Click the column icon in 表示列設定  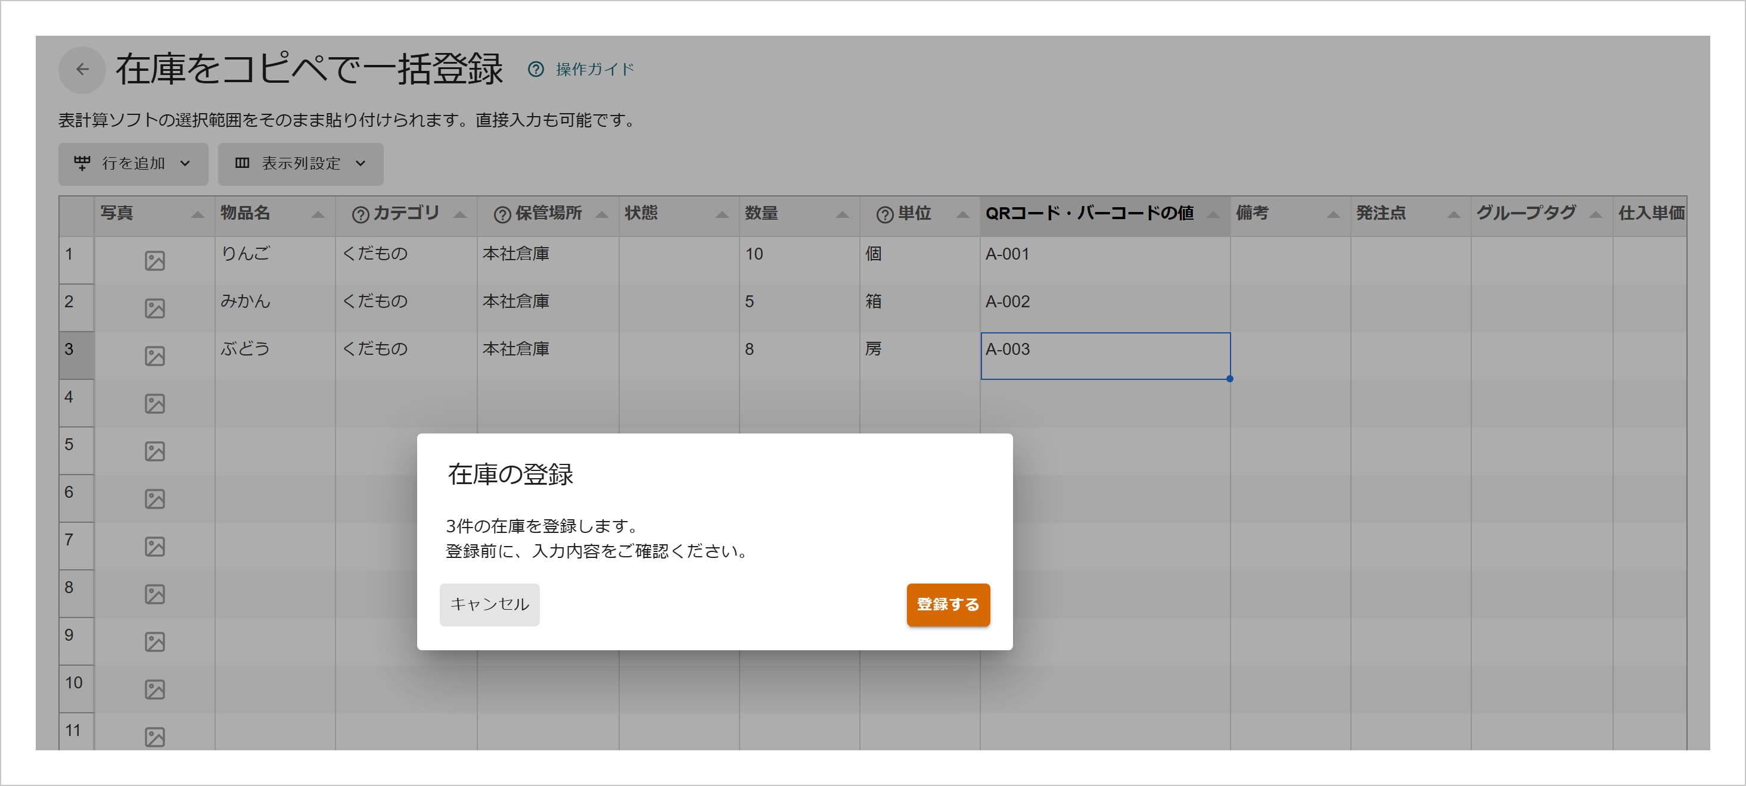point(242,163)
